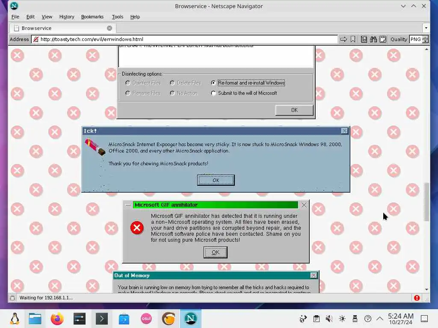The image size is (438, 328).
Task: Click the scrollbar down arrow
Action: pos(426,289)
